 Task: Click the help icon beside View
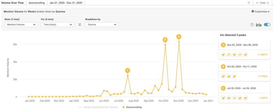tap(249, 3)
